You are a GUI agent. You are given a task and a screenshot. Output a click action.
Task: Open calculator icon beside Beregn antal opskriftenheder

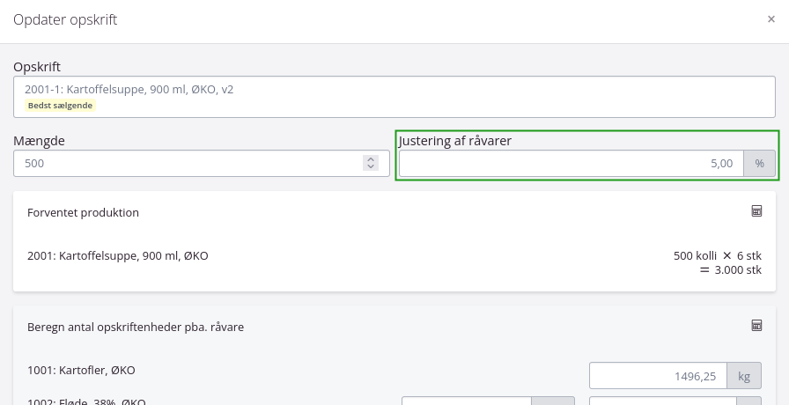tap(756, 326)
